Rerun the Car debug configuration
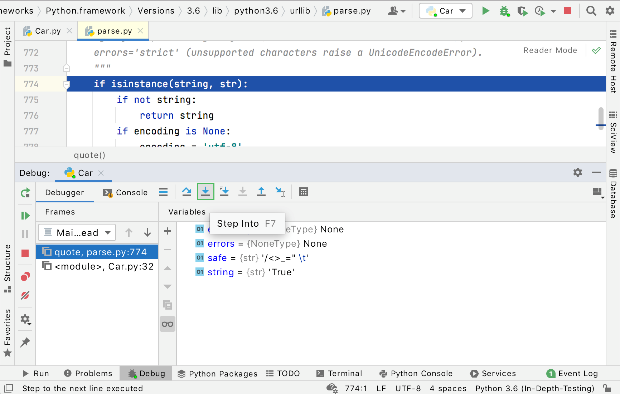The width and height of the screenshot is (620, 394). tap(25, 192)
